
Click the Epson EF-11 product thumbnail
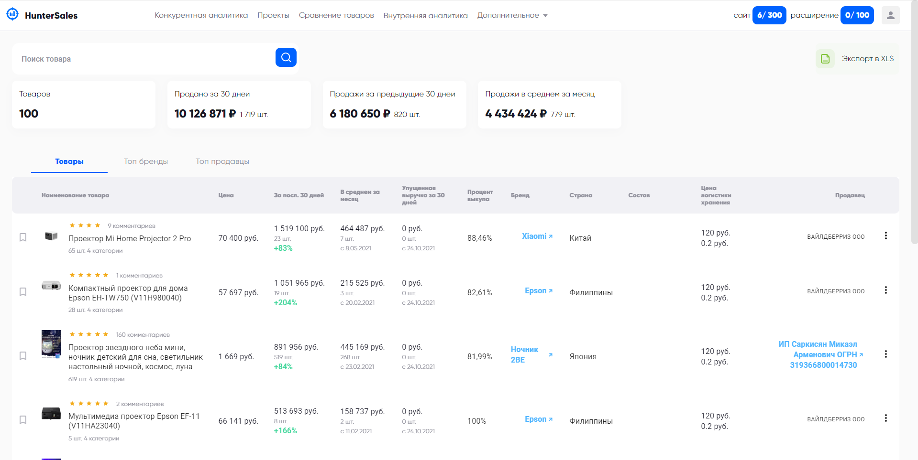[51, 413]
